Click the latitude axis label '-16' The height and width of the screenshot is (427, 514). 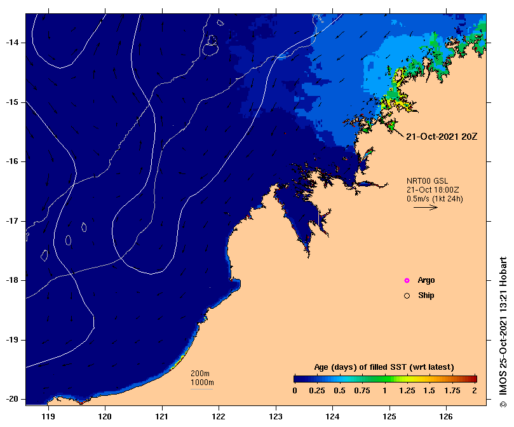[x=12, y=161]
